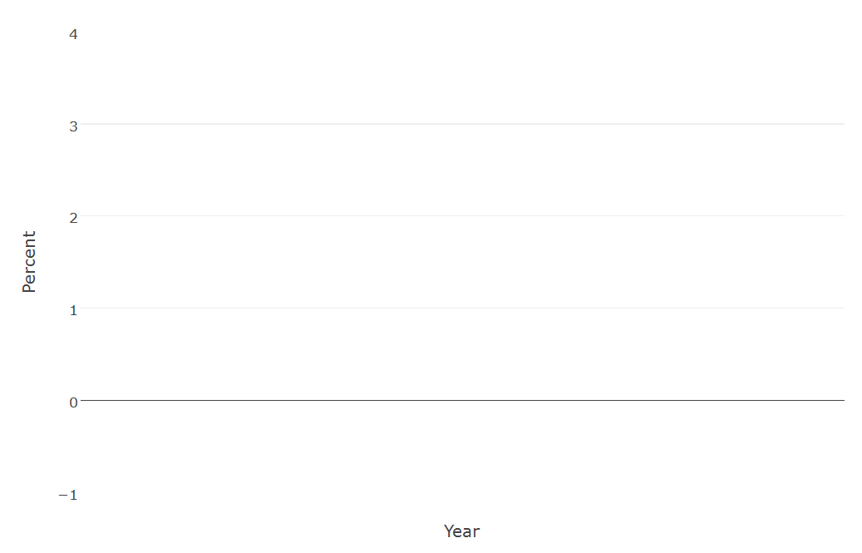The height and width of the screenshot is (553, 862).
Task: Click the y-axis tick label 3
Action: pos(73,126)
